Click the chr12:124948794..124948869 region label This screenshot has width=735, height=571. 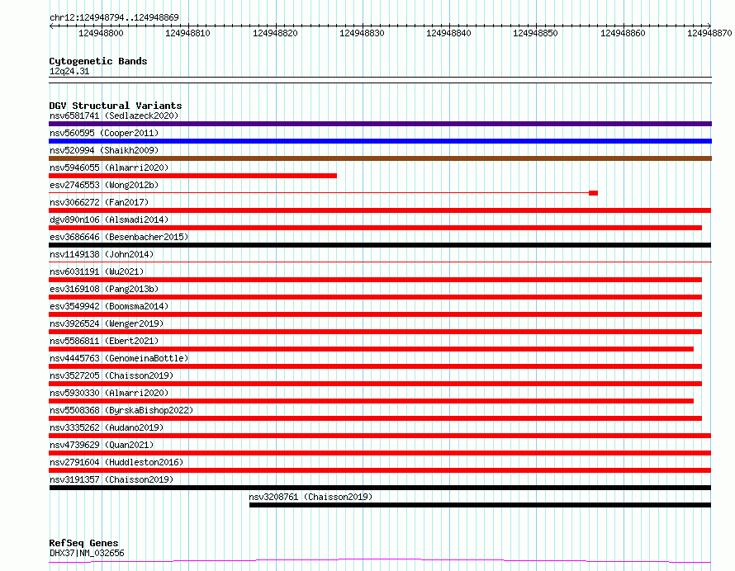tap(114, 17)
